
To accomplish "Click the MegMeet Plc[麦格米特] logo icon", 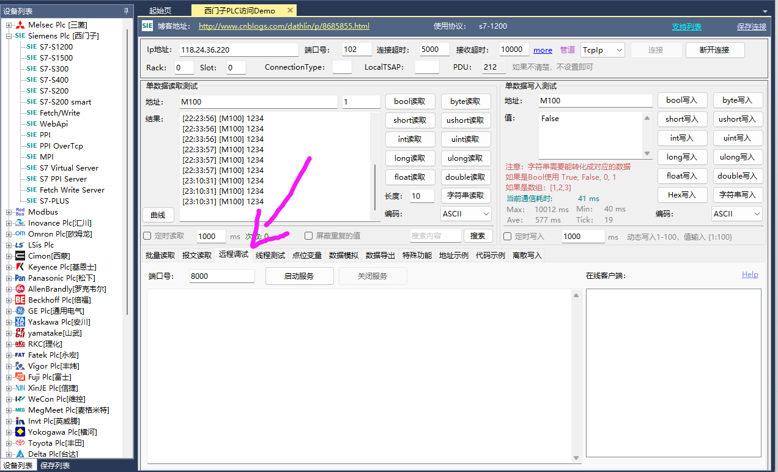I will [20, 410].
